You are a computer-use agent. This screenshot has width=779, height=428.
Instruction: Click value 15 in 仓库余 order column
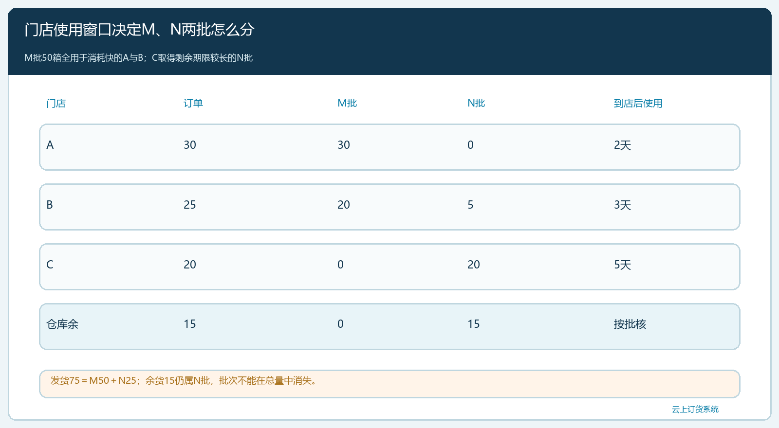click(190, 324)
